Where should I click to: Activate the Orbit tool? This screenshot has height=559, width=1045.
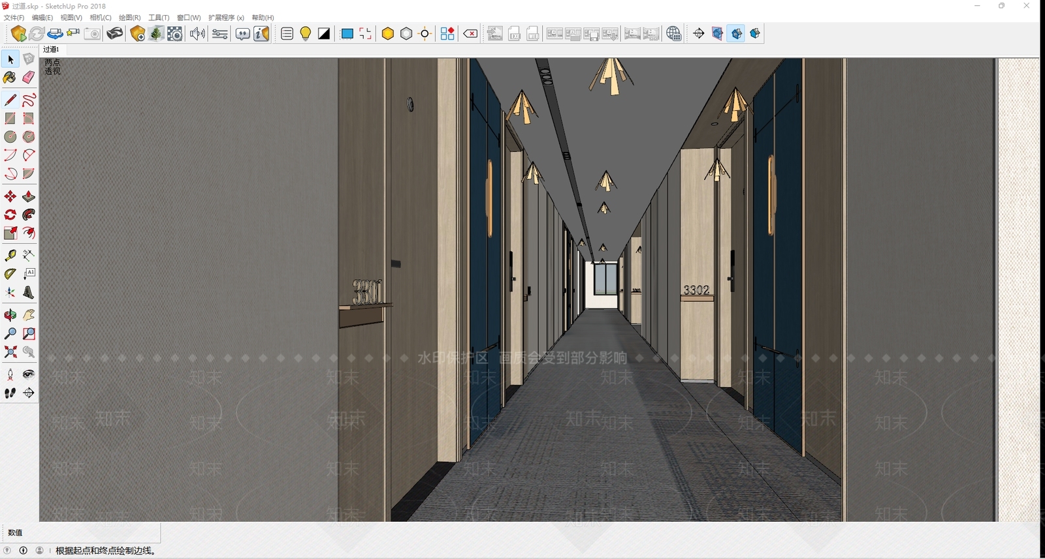pyautogui.click(x=10, y=315)
